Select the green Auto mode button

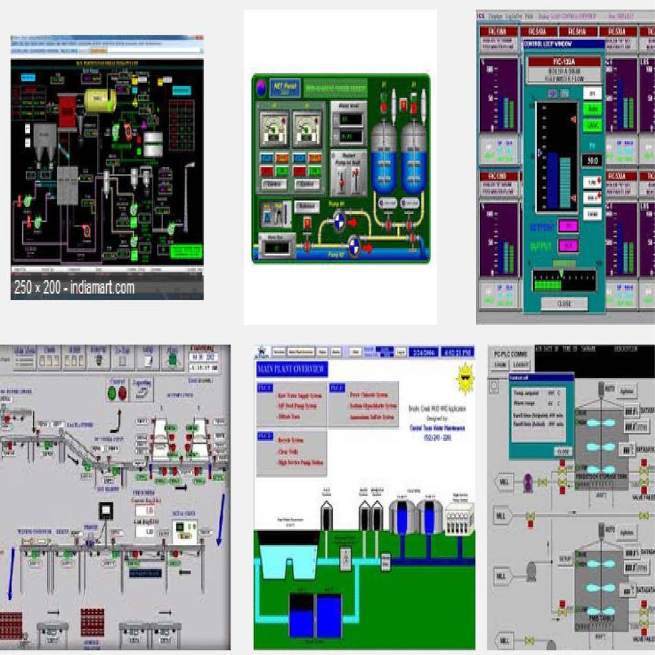(x=592, y=109)
